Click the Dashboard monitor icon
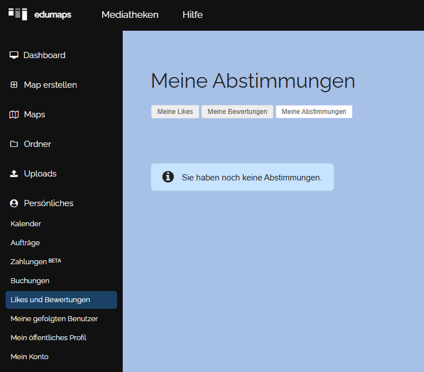The width and height of the screenshot is (424, 372). 14,55
